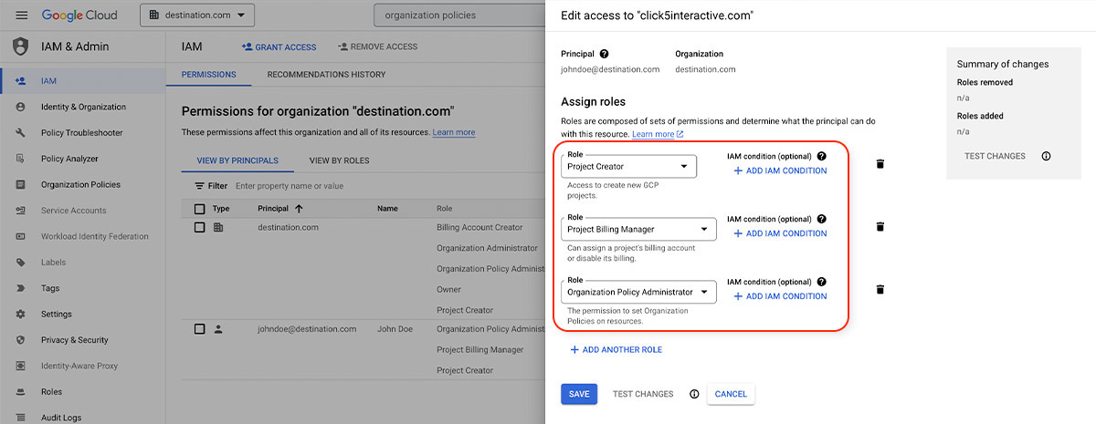Toggle the select-all checkbox in table header
Viewport: 1096px width, 424px height.
click(x=199, y=209)
